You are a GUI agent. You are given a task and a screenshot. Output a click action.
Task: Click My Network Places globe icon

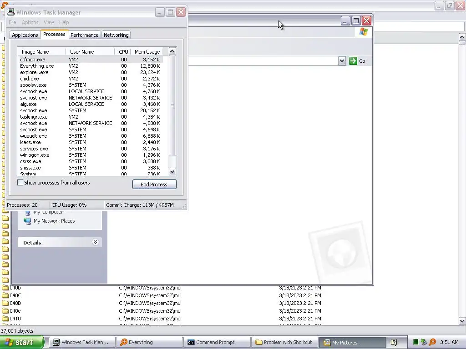[x=27, y=221]
